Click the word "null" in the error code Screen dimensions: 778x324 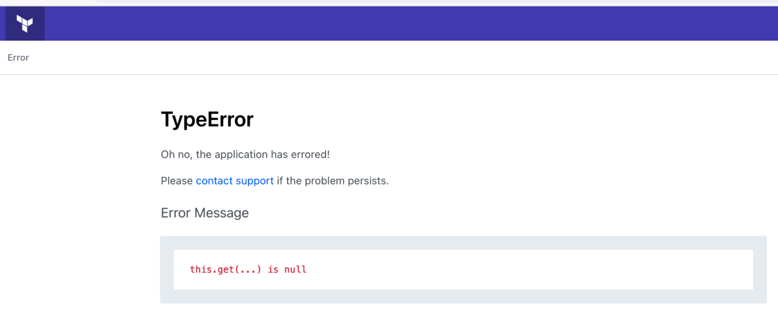(x=295, y=270)
